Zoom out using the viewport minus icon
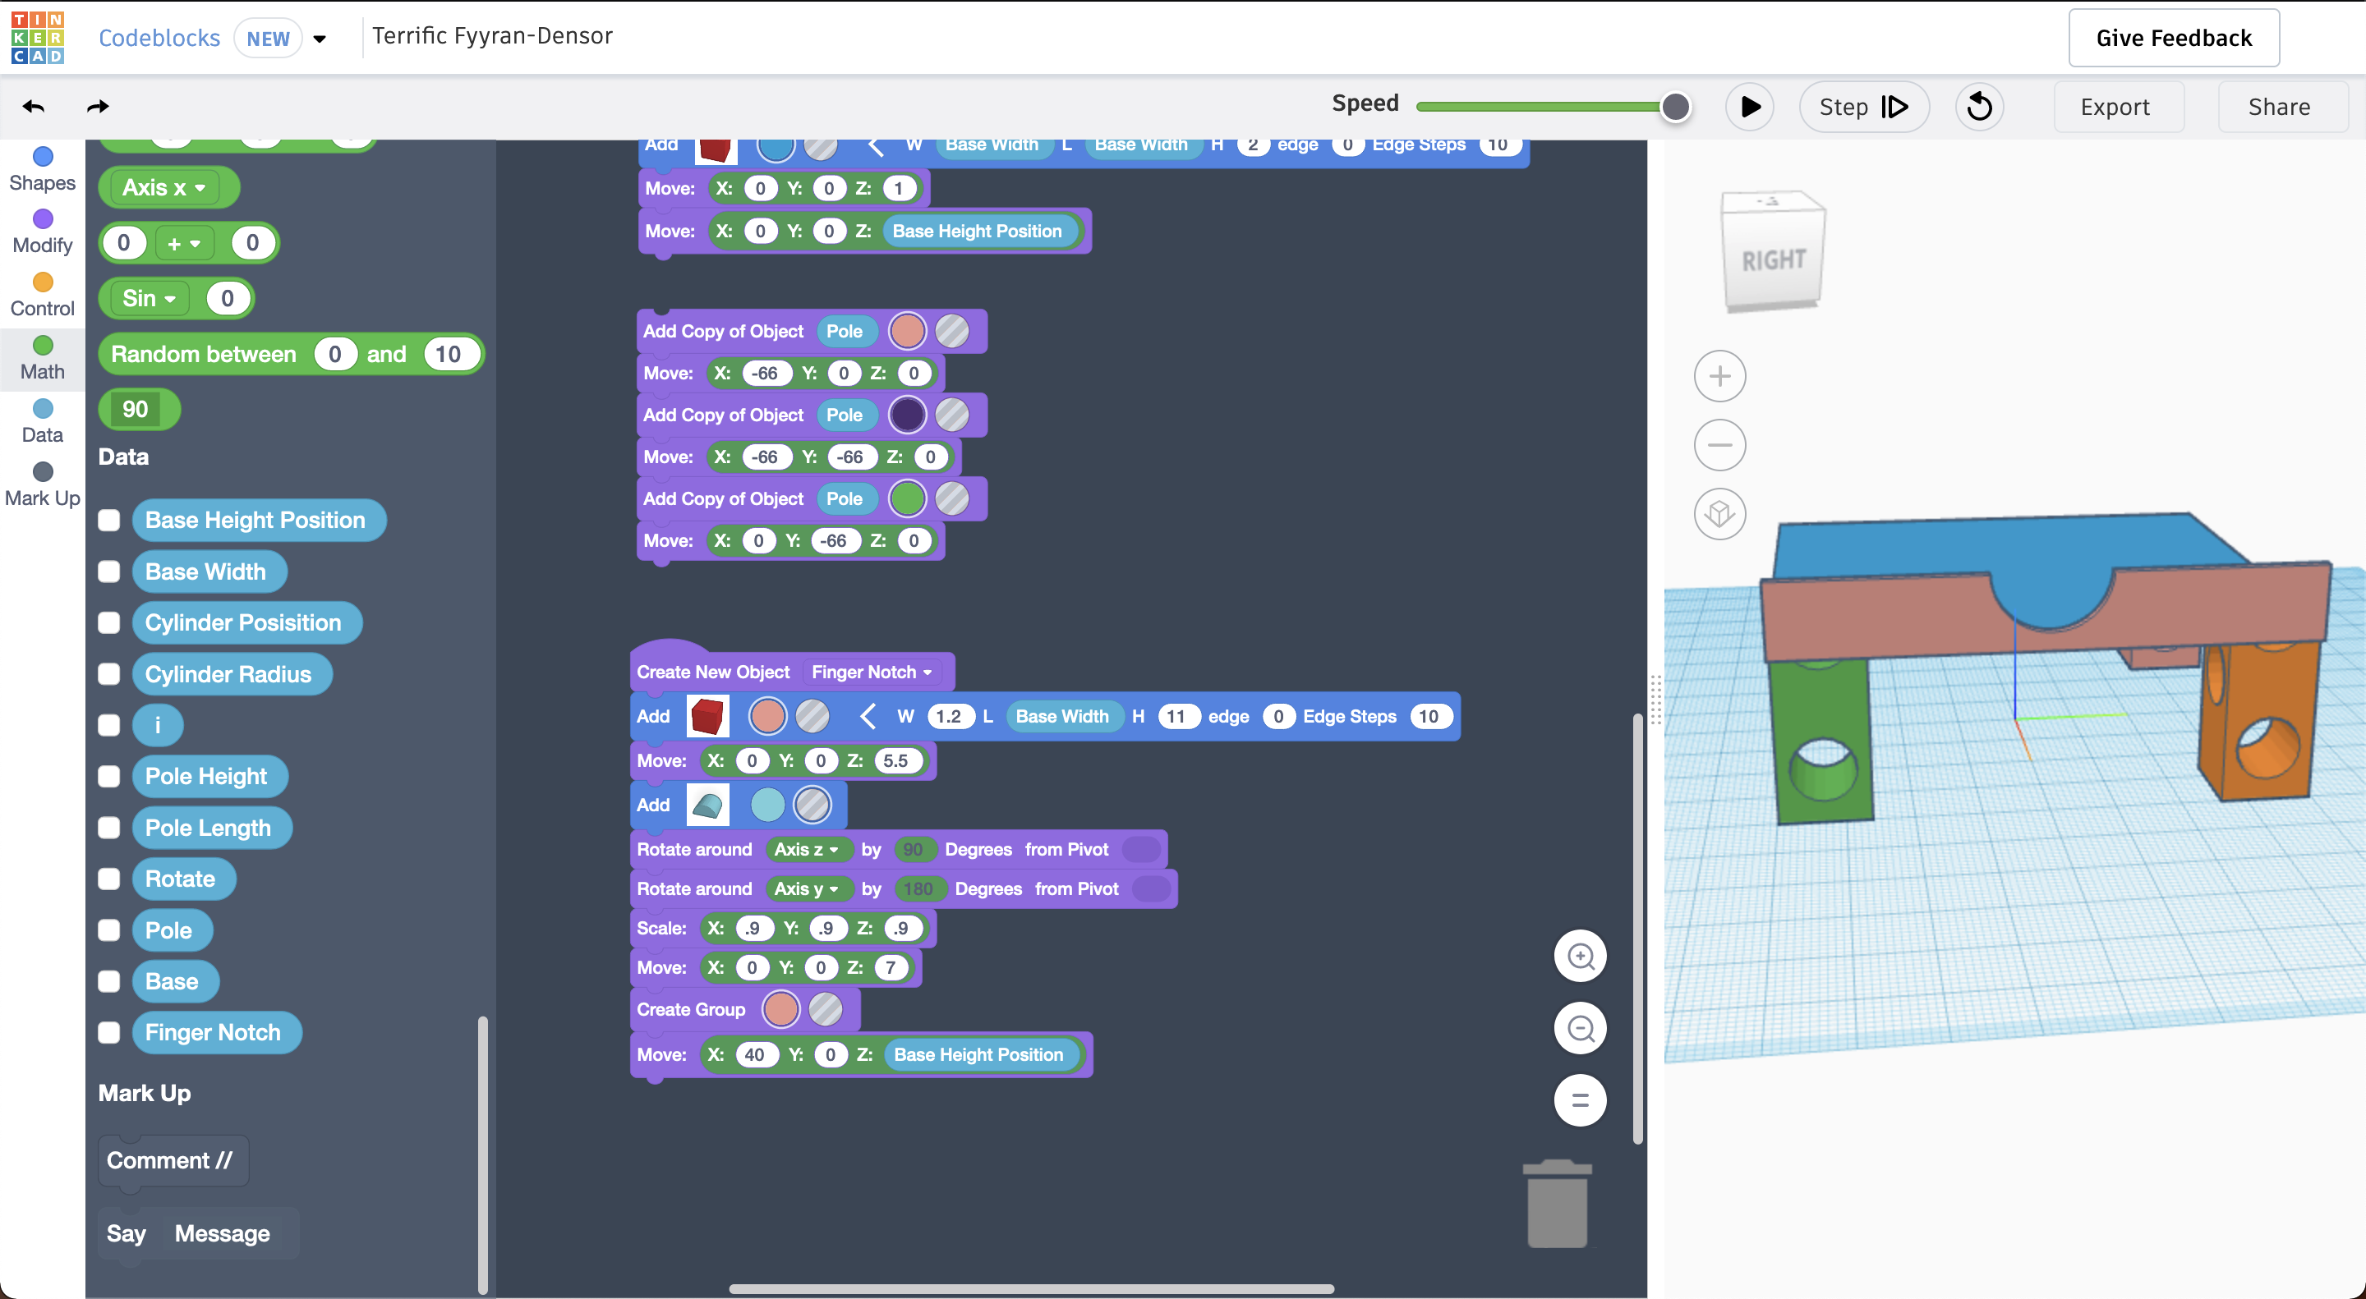2366x1299 pixels. [1720, 444]
